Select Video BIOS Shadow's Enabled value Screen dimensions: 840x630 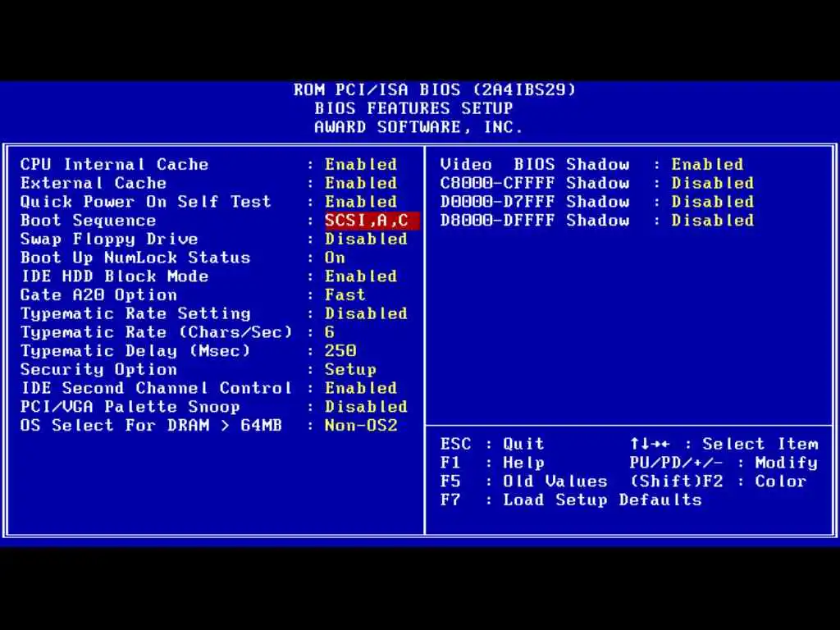coord(708,164)
